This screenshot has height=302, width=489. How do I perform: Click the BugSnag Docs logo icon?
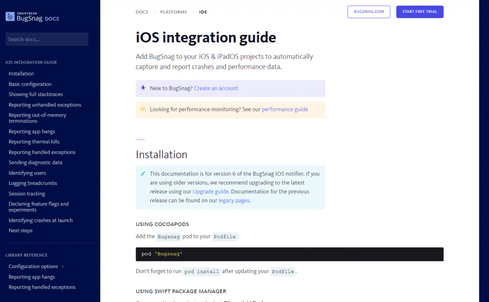[x=10, y=17]
